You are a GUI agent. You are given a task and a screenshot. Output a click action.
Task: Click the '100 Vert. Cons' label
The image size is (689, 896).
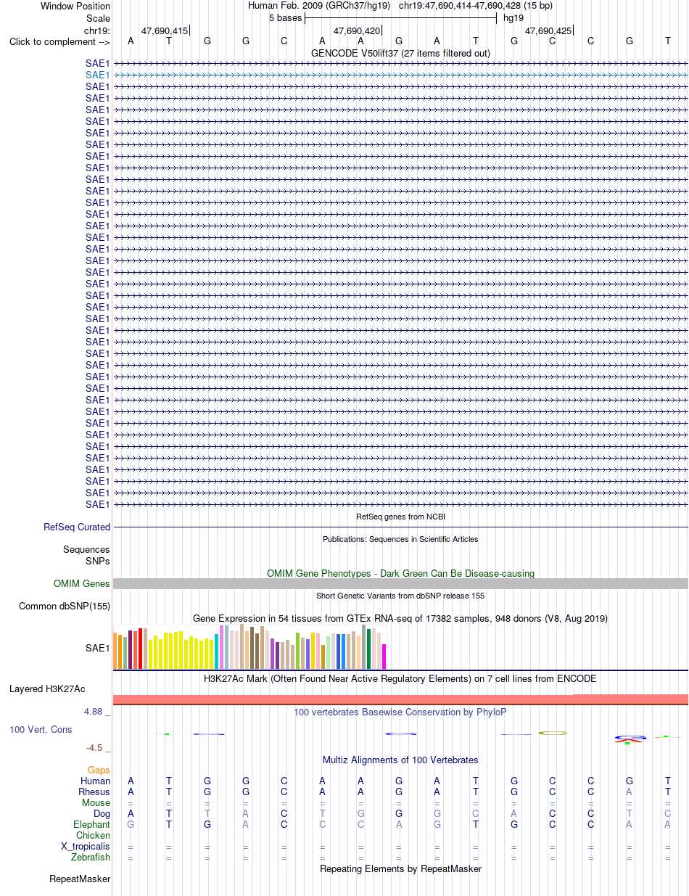pos(41,729)
